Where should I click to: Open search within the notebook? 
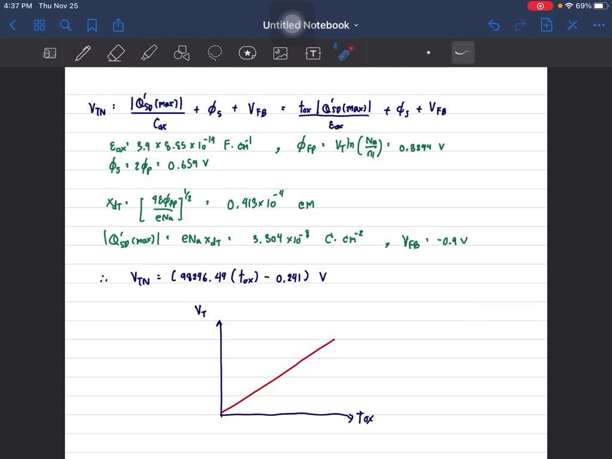point(66,25)
